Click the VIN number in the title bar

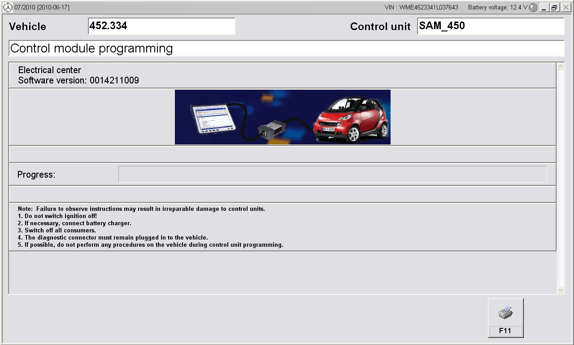pyautogui.click(x=421, y=8)
